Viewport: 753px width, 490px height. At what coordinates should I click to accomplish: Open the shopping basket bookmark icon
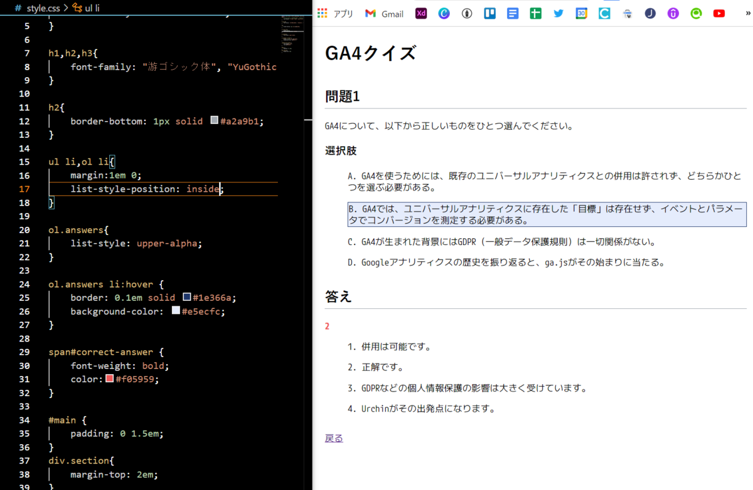pos(627,13)
